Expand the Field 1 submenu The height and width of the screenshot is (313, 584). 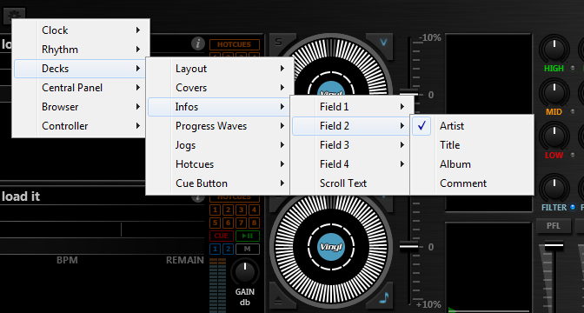[352, 107]
